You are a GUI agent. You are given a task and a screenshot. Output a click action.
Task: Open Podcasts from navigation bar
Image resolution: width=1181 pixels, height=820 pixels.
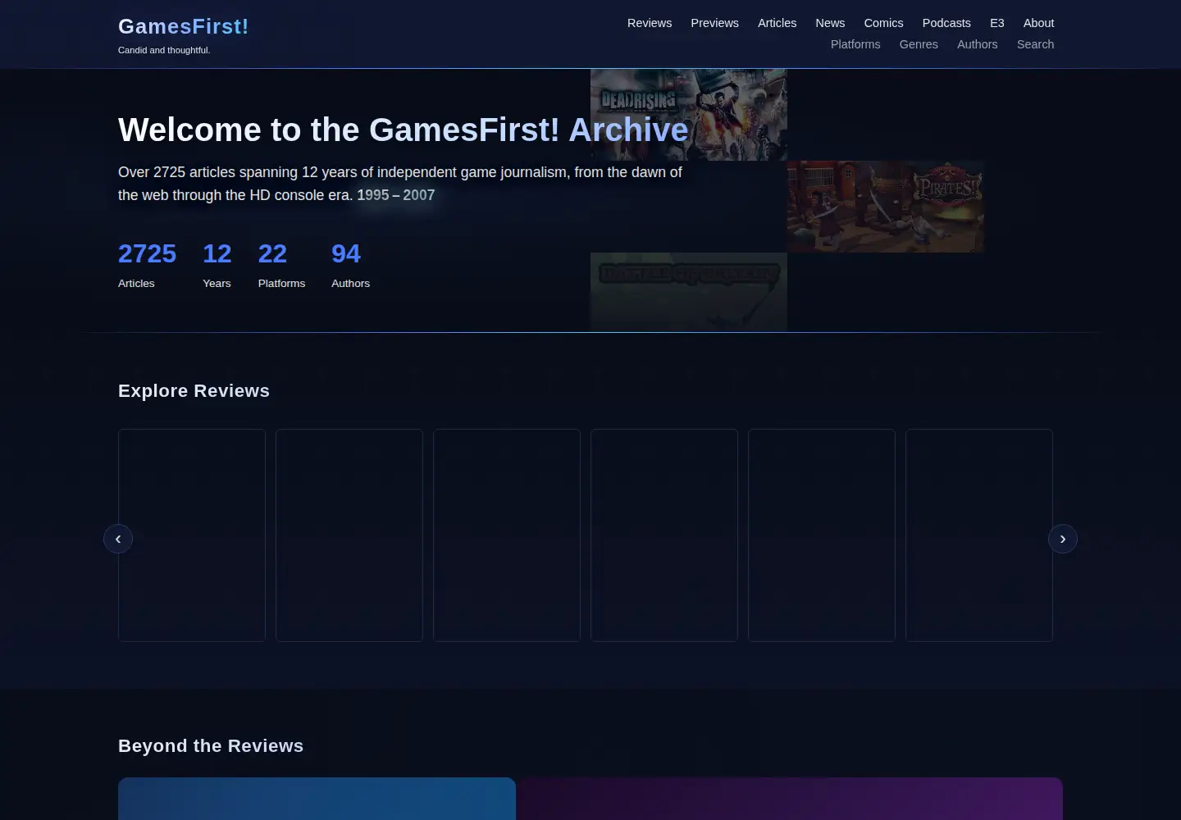(946, 23)
